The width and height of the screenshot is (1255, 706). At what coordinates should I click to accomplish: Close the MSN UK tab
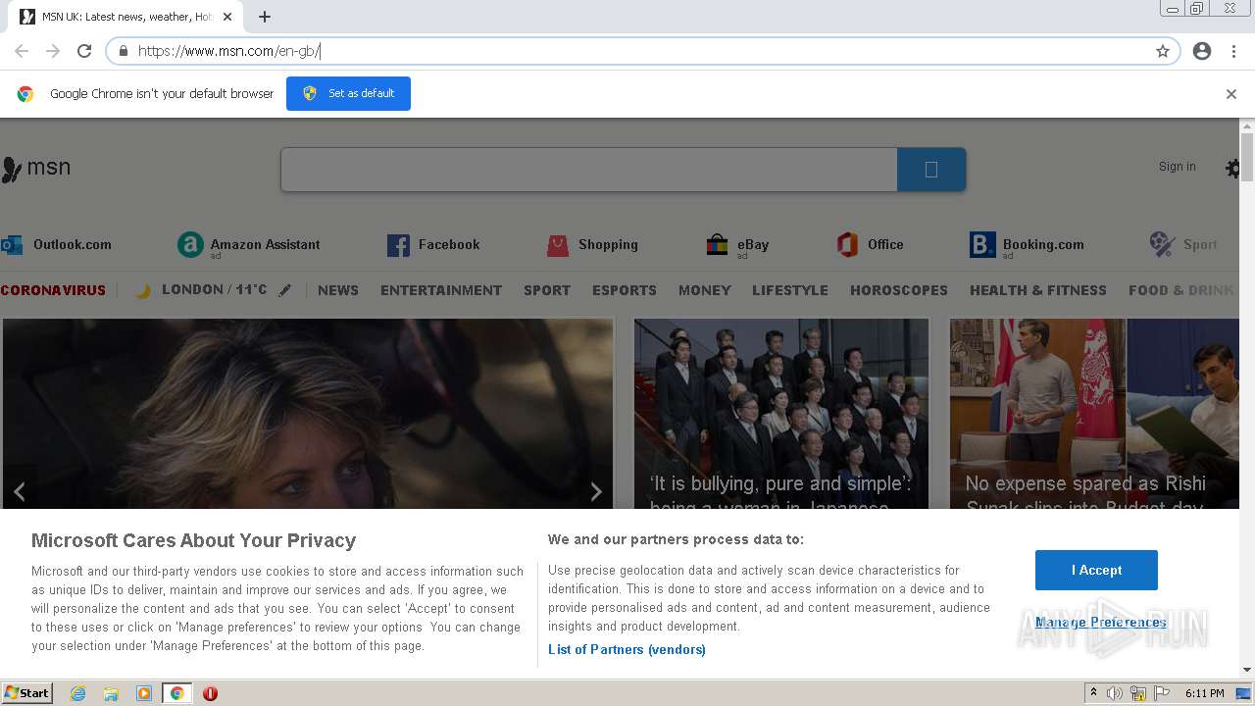(x=226, y=17)
